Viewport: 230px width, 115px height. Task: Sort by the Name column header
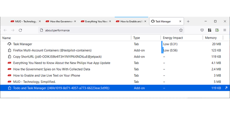[x=66, y=38]
